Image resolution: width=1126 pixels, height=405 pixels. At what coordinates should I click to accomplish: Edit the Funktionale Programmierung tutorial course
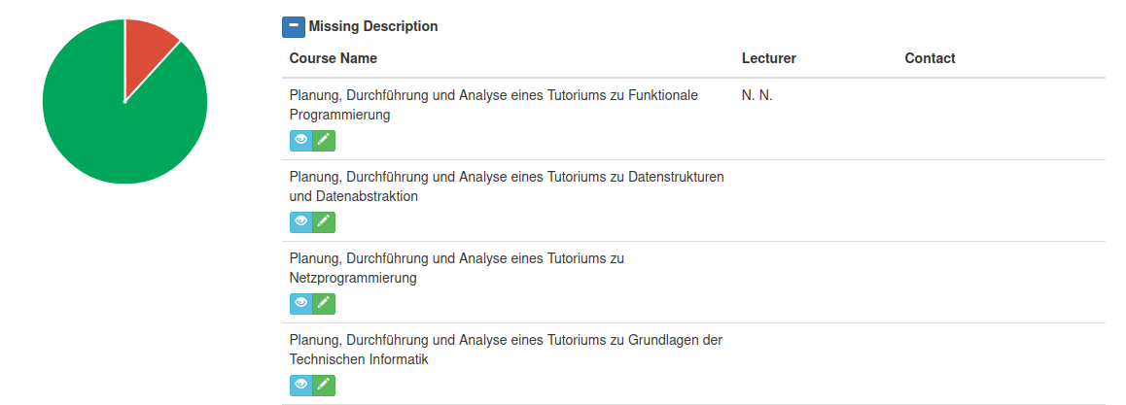click(325, 141)
